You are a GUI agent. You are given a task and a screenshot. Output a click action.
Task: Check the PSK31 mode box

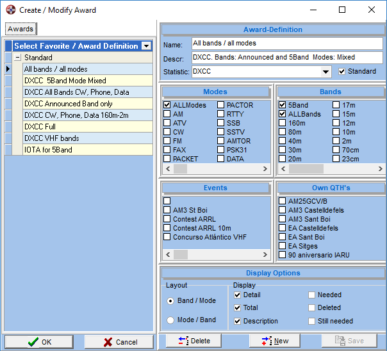click(221, 150)
